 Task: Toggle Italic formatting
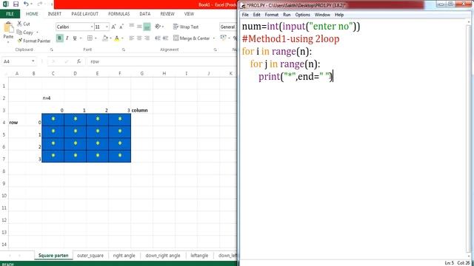point(67,38)
